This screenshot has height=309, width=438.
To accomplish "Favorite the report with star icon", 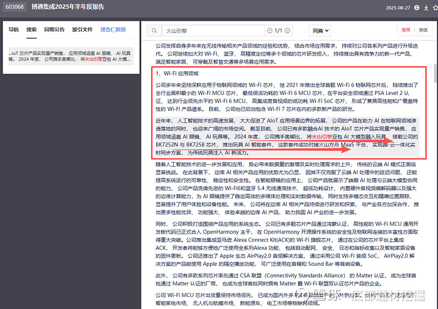I will click(x=435, y=8).
